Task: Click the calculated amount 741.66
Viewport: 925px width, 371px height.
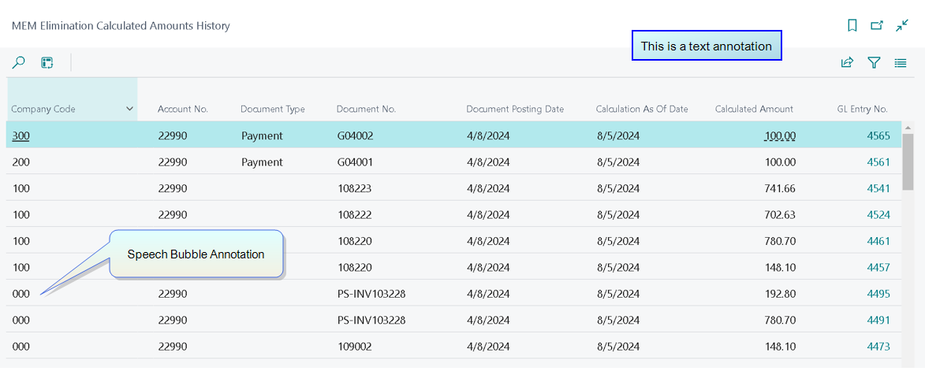Action: [x=780, y=188]
